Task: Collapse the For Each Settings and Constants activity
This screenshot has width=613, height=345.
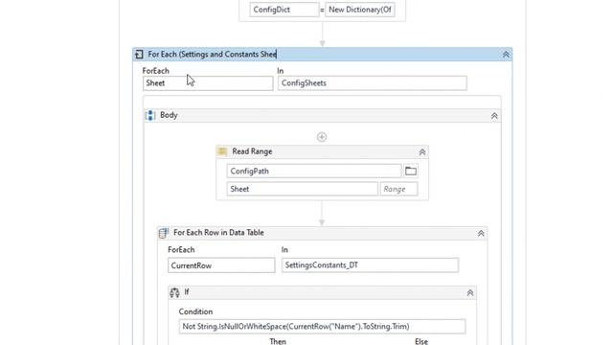Action: (x=506, y=55)
